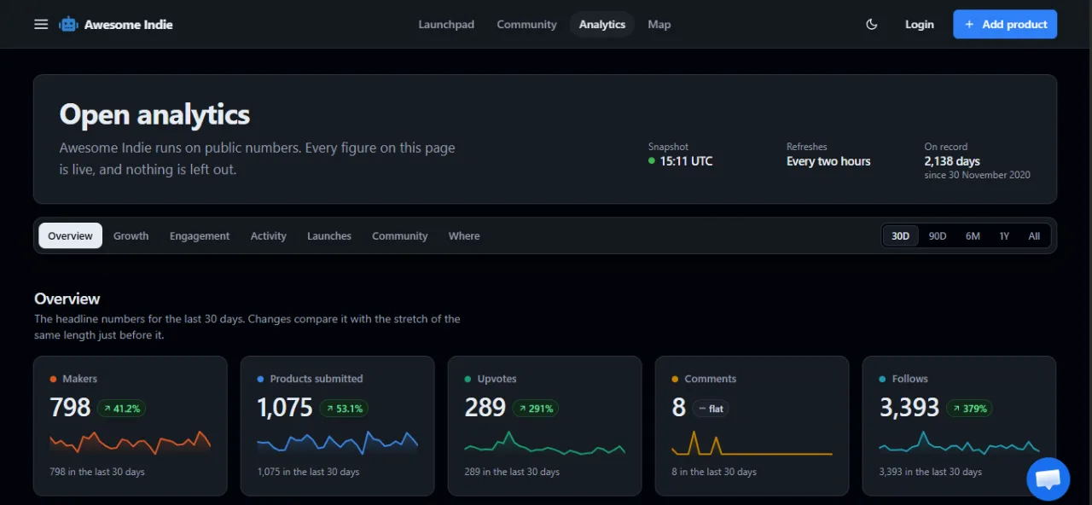The height and width of the screenshot is (505, 1092).
Task: Select Analytics in top navigation
Action: coord(602,25)
